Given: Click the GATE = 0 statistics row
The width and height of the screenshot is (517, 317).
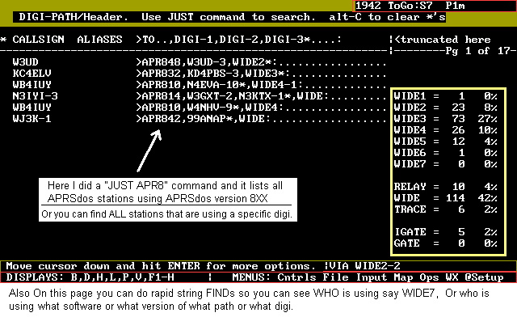Looking at the screenshot, I should 445,243.
